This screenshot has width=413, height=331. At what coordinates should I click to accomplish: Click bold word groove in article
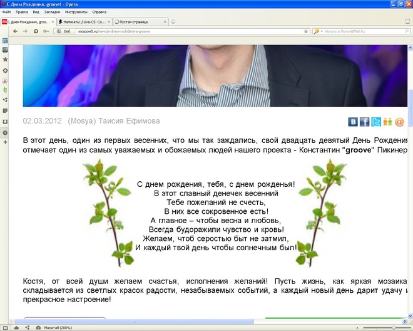tap(358, 150)
